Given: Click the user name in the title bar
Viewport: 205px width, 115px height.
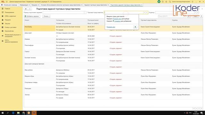Looking at the screenshot, I should pyautogui.click(x=181, y=2).
